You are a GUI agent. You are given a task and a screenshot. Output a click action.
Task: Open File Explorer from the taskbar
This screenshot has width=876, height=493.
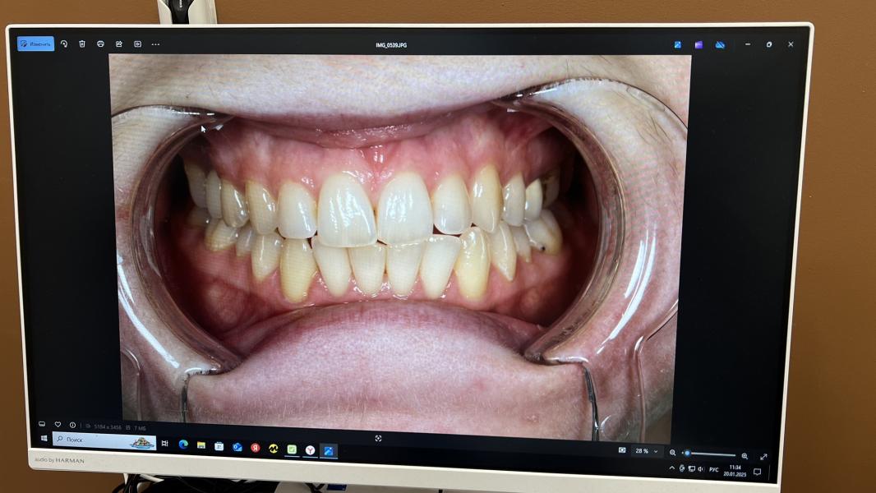[x=201, y=445]
